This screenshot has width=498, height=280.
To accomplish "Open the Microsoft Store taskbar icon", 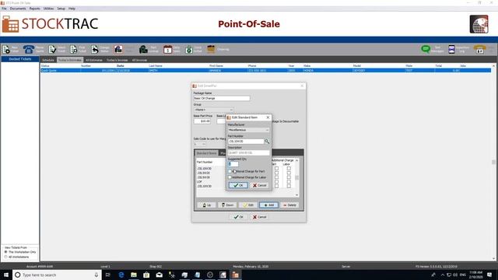I will pos(146,275).
